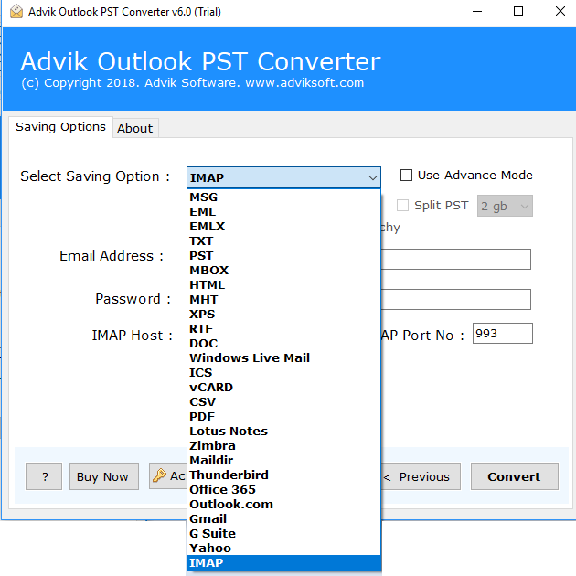This screenshot has width=576, height=576.
Task: Close the Advik converter window
Action: pyautogui.click(x=560, y=11)
